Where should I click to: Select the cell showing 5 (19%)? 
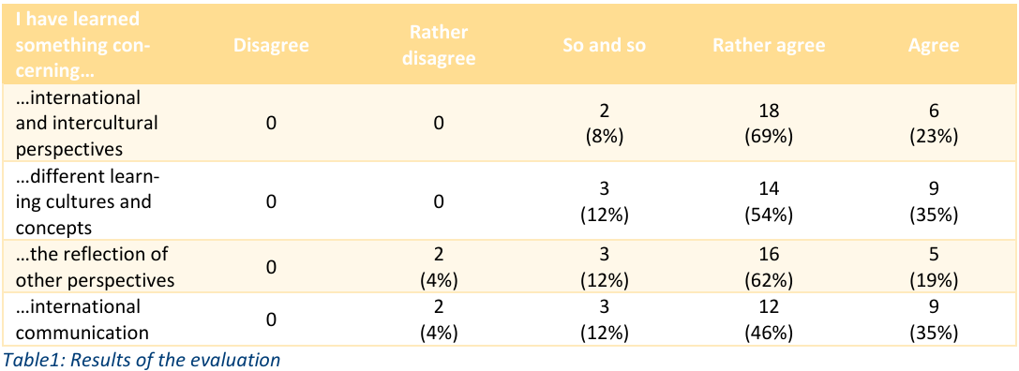coord(933,267)
